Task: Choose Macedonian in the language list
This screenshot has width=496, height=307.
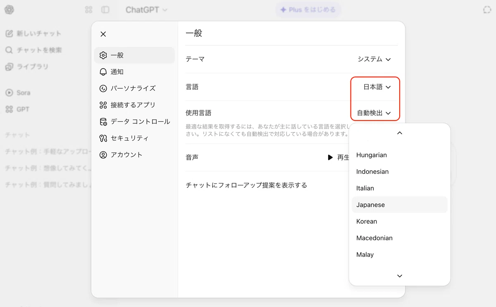Action: click(400, 238)
